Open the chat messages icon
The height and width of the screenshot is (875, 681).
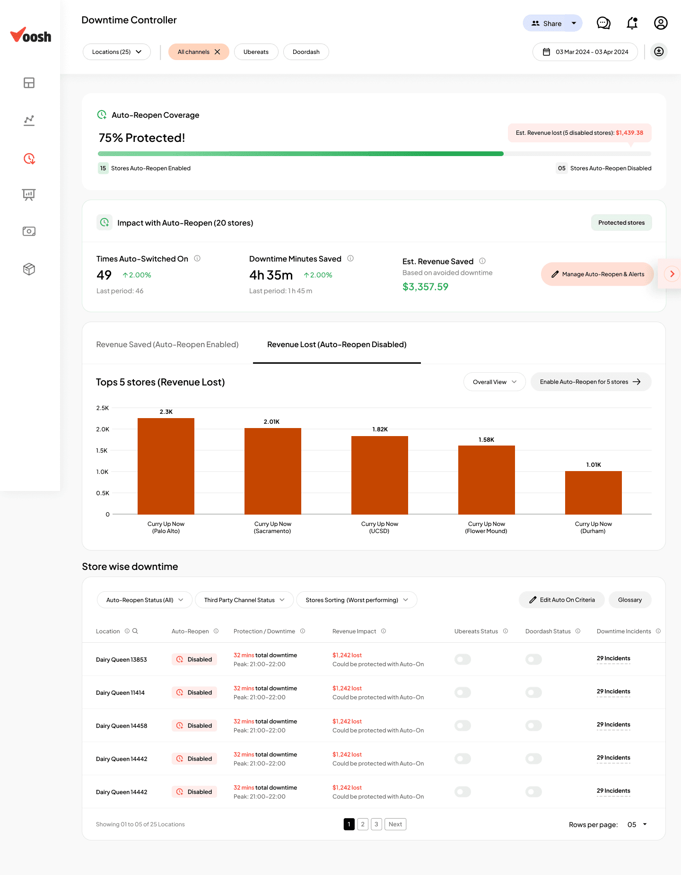(603, 23)
